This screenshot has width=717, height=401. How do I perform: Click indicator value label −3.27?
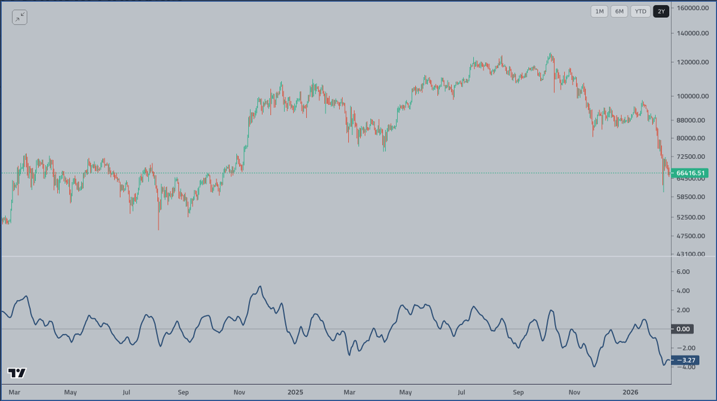(687, 360)
